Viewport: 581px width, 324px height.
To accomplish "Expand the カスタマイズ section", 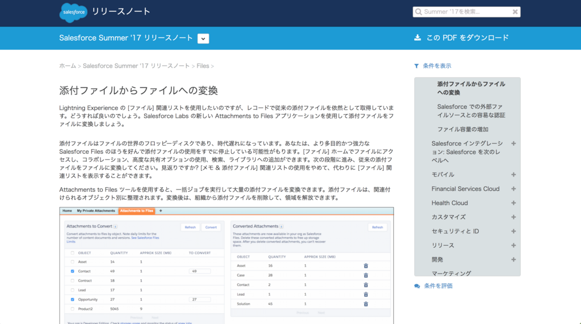I will point(513,217).
